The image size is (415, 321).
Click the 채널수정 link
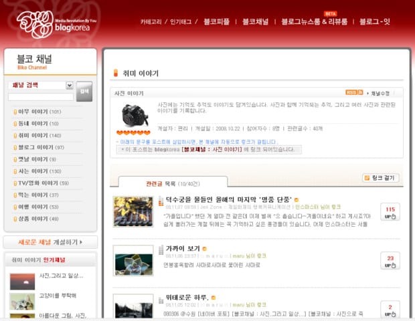point(380,93)
